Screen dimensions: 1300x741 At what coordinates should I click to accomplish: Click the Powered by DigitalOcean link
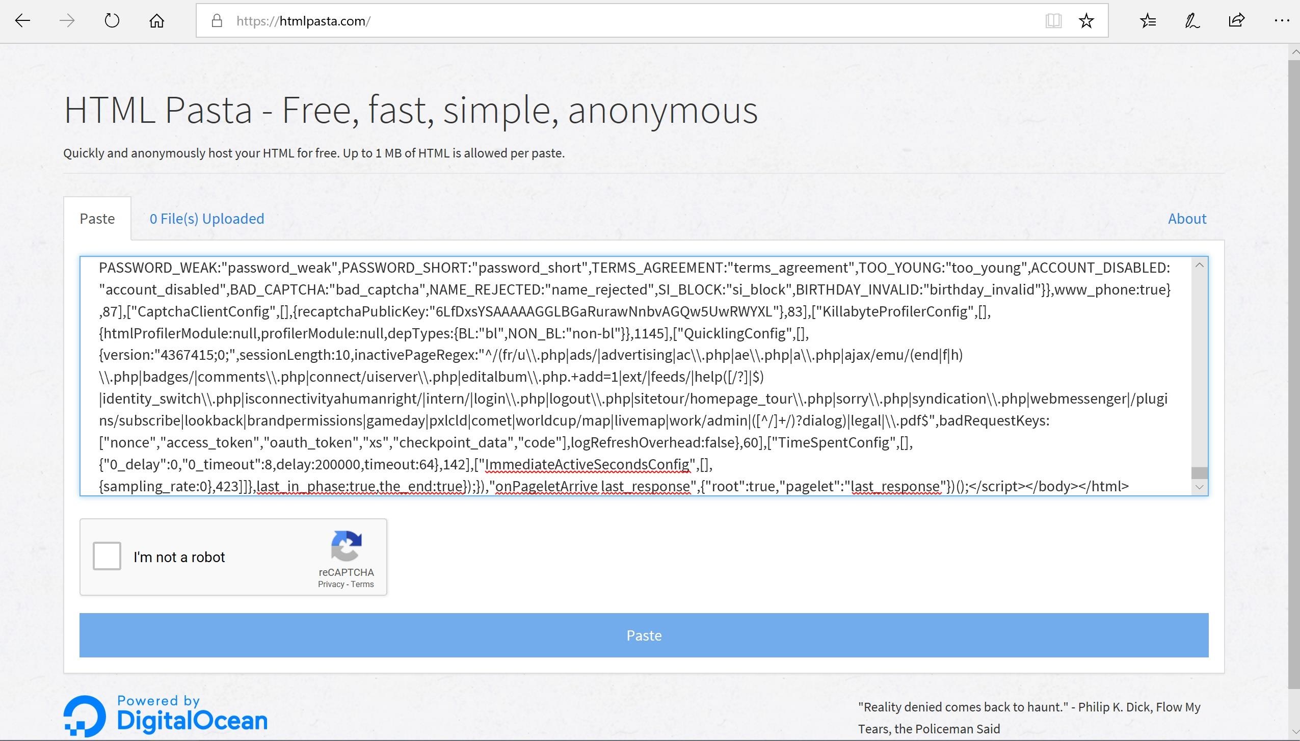[x=166, y=716]
